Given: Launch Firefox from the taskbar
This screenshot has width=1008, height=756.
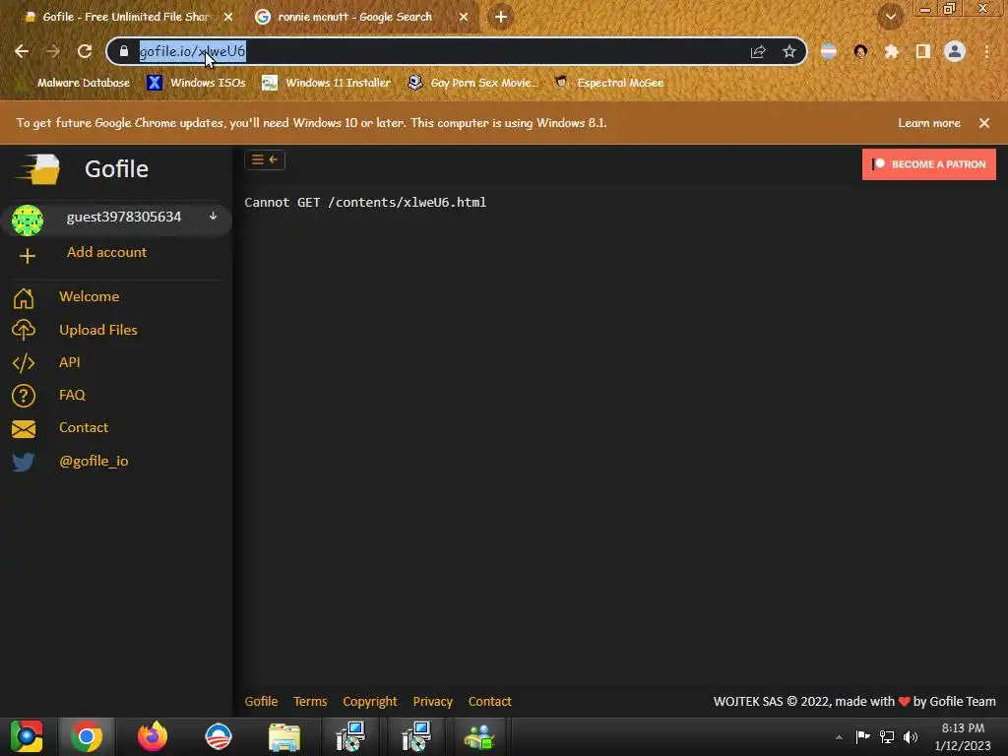Looking at the screenshot, I should pos(153,736).
